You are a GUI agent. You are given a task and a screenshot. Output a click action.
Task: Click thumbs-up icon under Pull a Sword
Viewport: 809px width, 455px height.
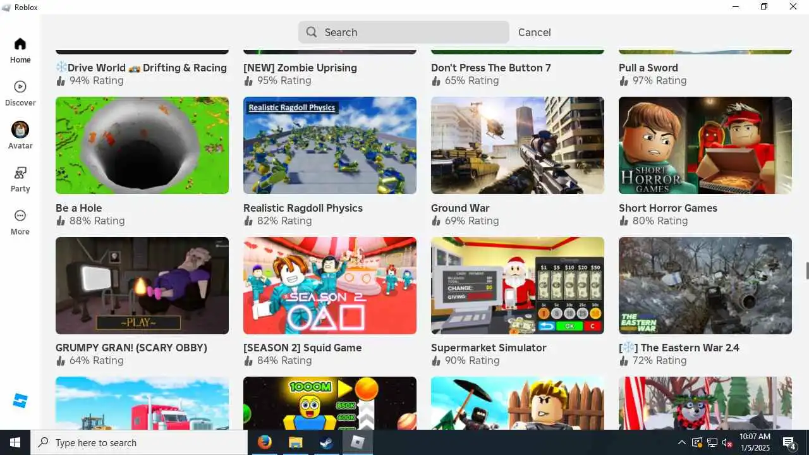[x=624, y=80]
